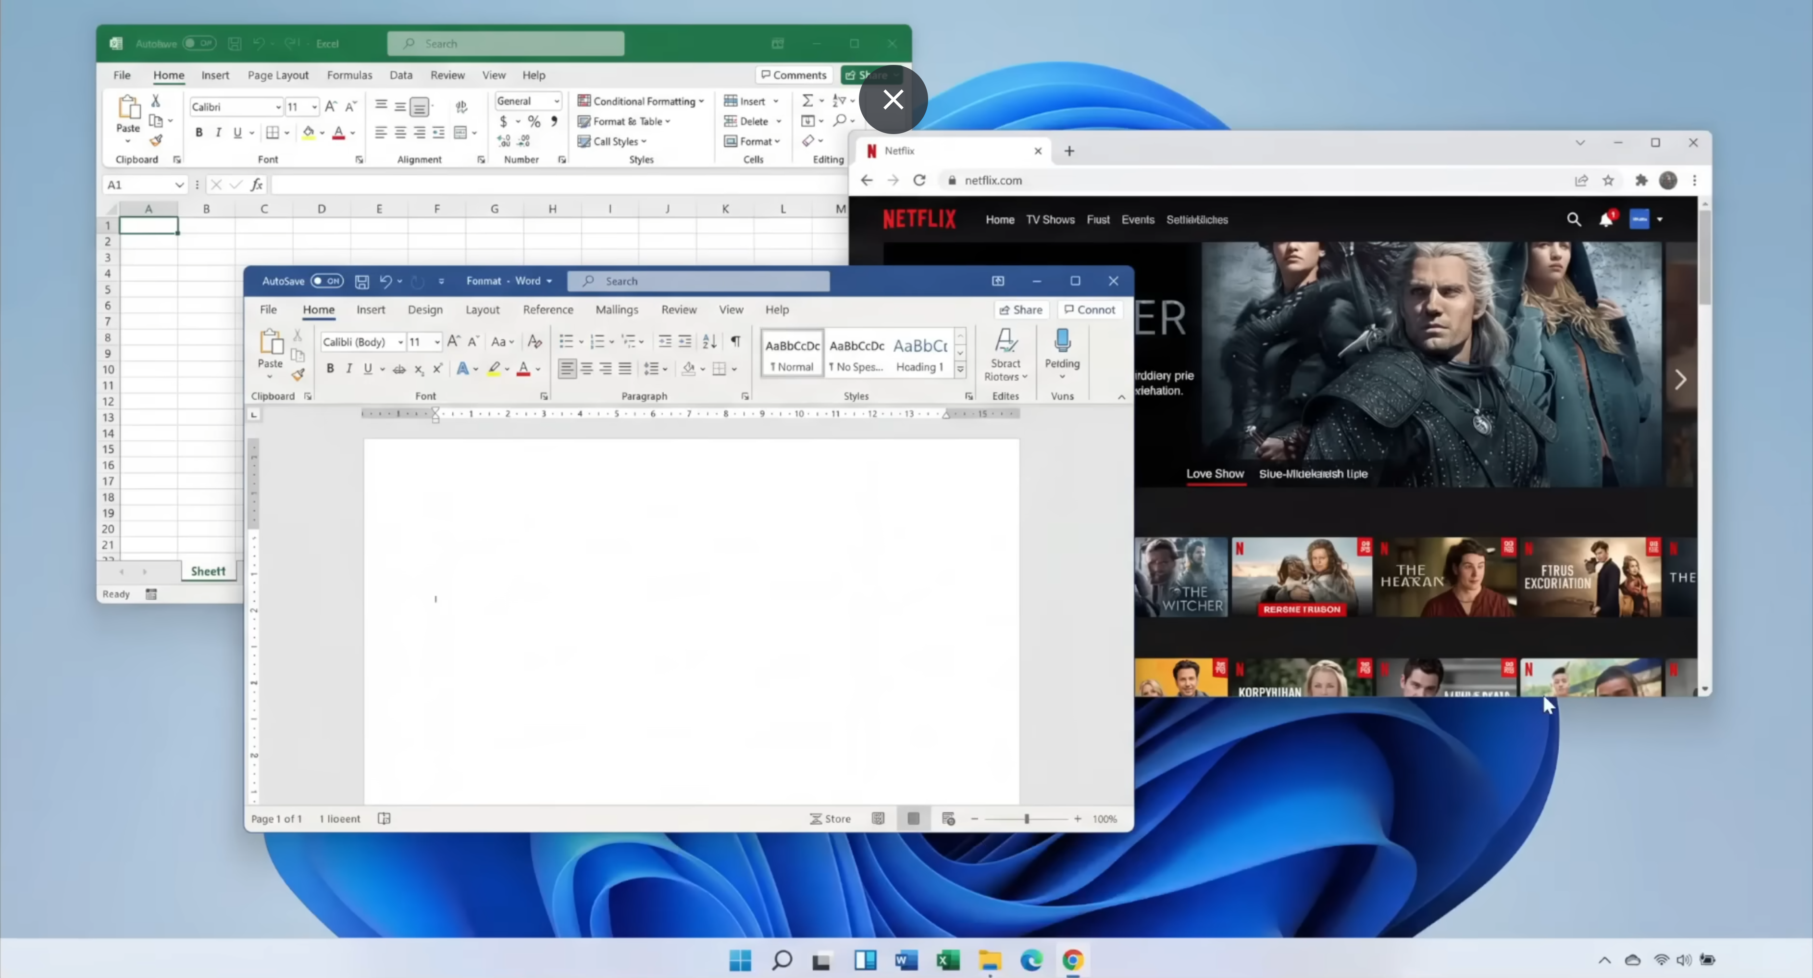The height and width of the screenshot is (978, 1813).
Task: Expand Excel's General number format dropdown
Action: pyautogui.click(x=556, y=101)
